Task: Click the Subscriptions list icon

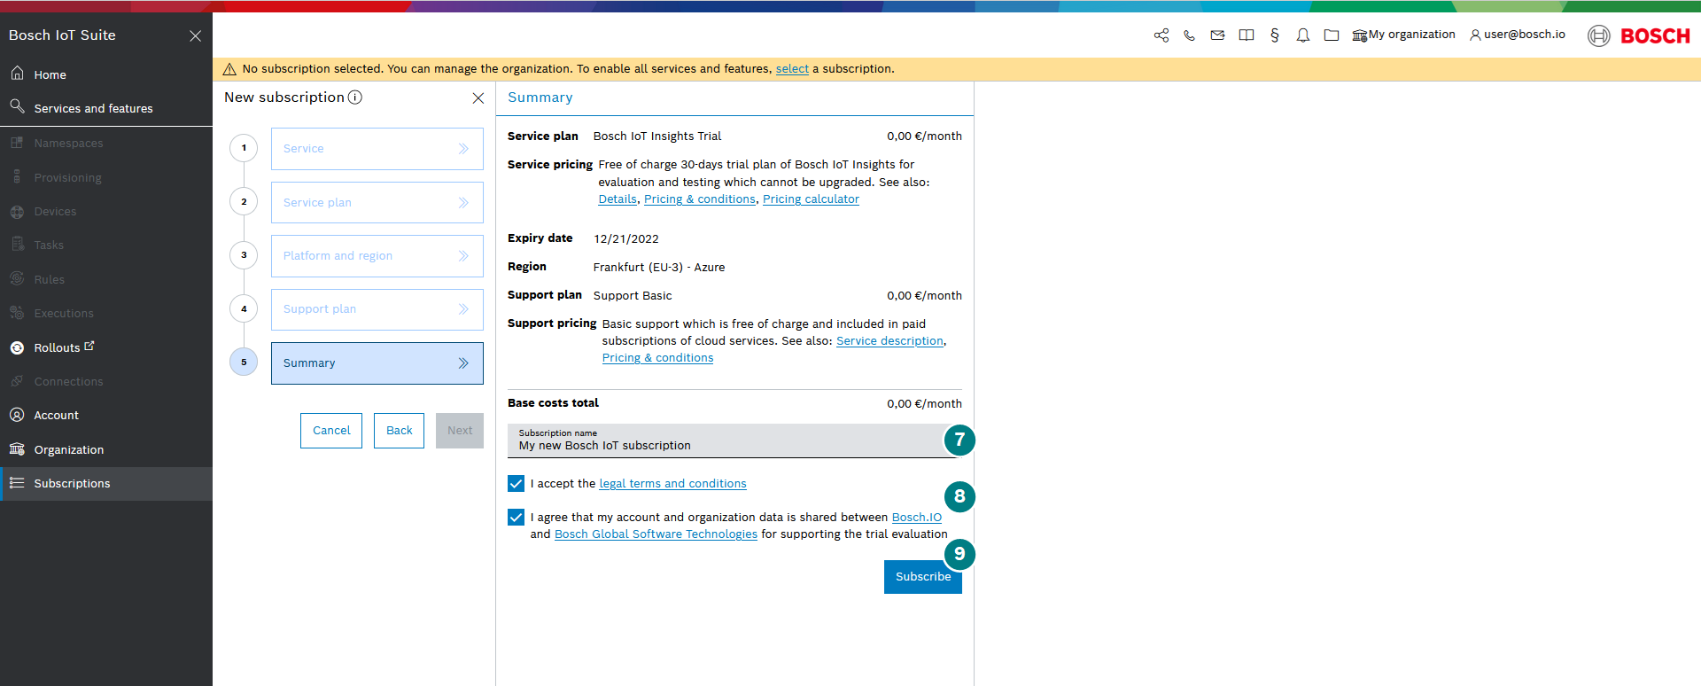Action: pos(17,483)
